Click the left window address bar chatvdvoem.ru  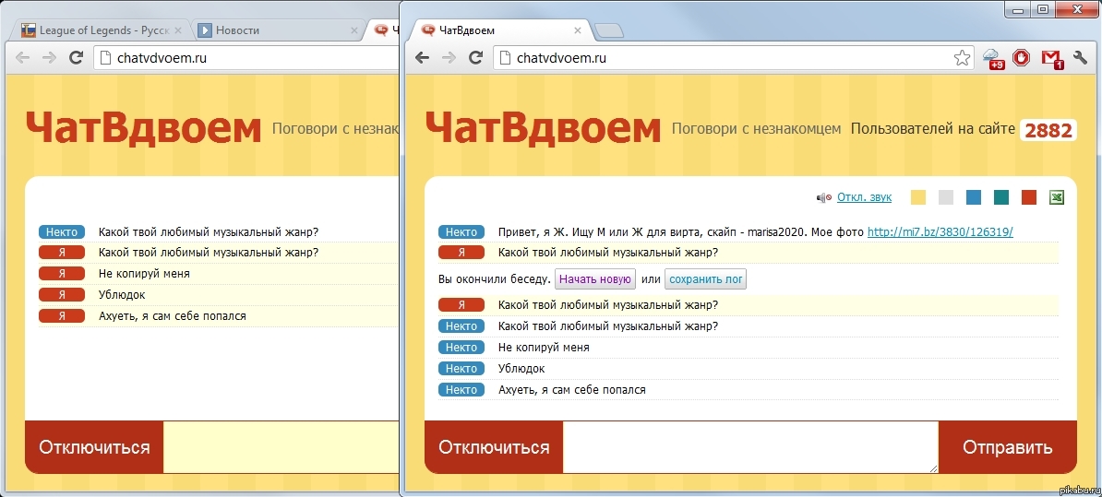pos(246,58)
